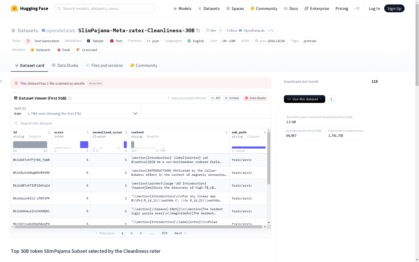Viewport: 419px width, 262px height.
Task: Follow OpenDataLab
Action: [x=246, y=30]
